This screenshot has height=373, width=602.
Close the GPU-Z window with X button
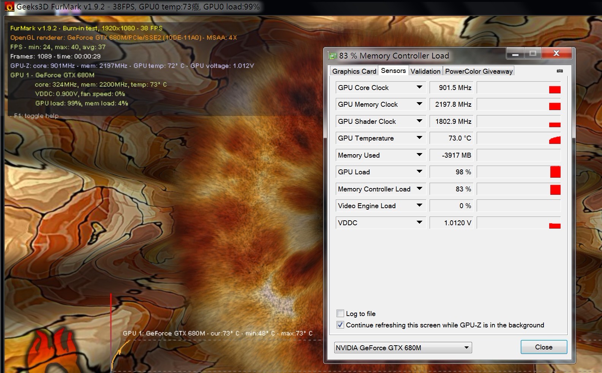(556, 54)
